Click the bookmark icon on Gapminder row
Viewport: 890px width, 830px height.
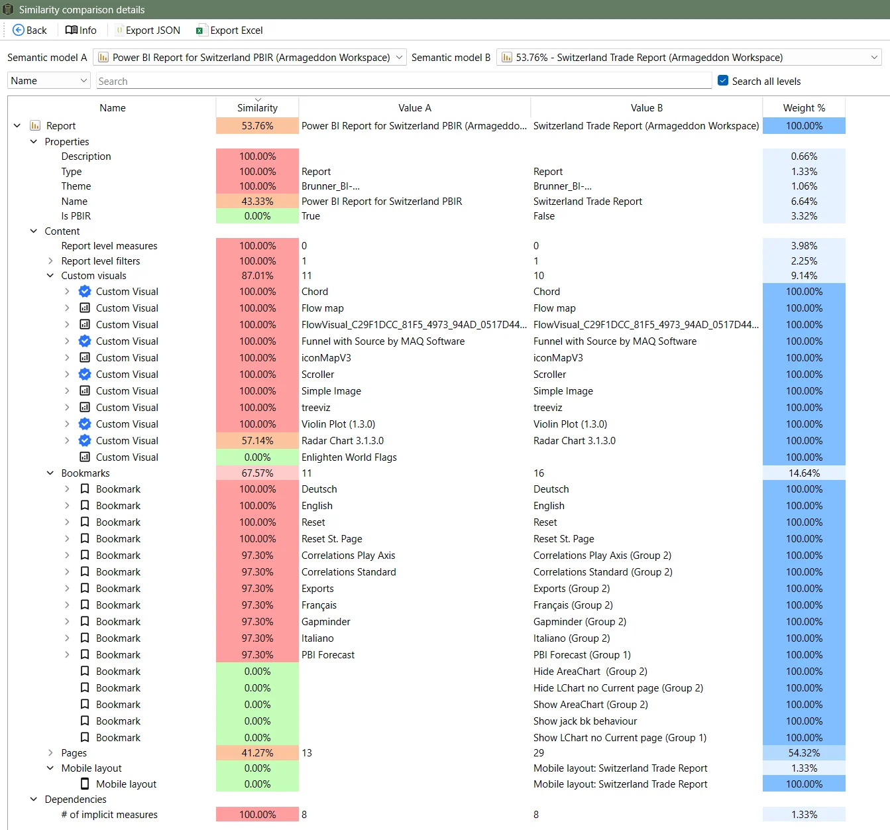tap(85, 621)
